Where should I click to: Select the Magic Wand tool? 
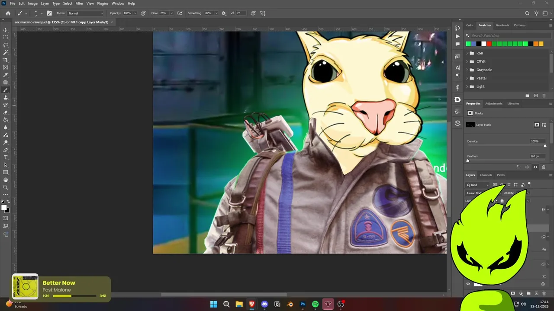tap(6, 53)
